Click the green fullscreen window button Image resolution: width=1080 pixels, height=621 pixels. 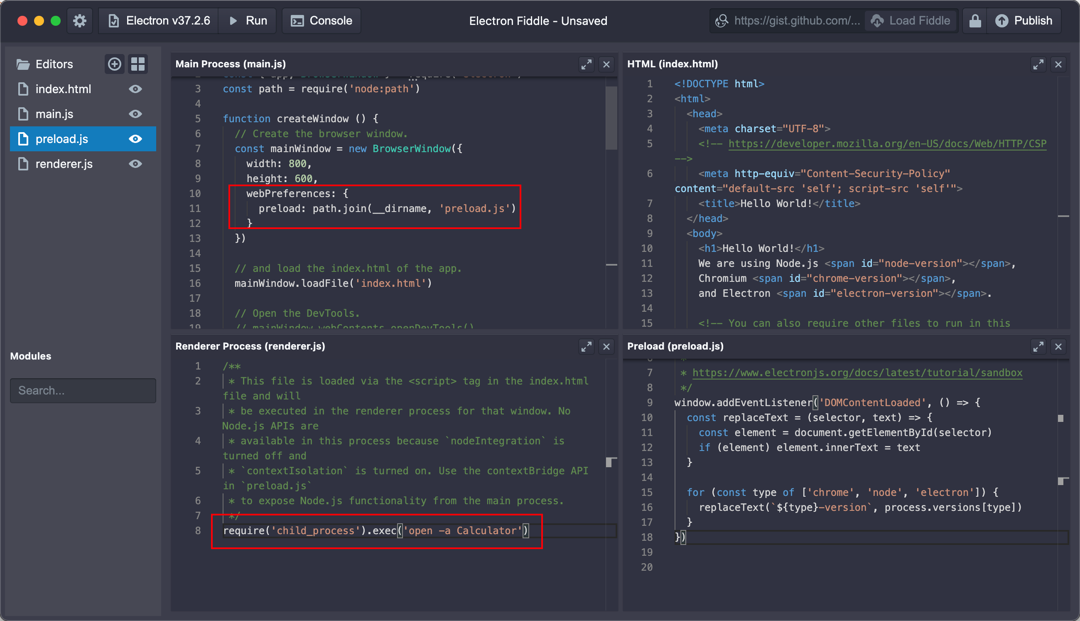(56, 21)
